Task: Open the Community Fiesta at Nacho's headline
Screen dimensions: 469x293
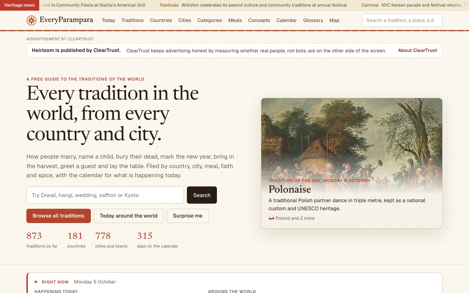Action: tap(92, 5)
